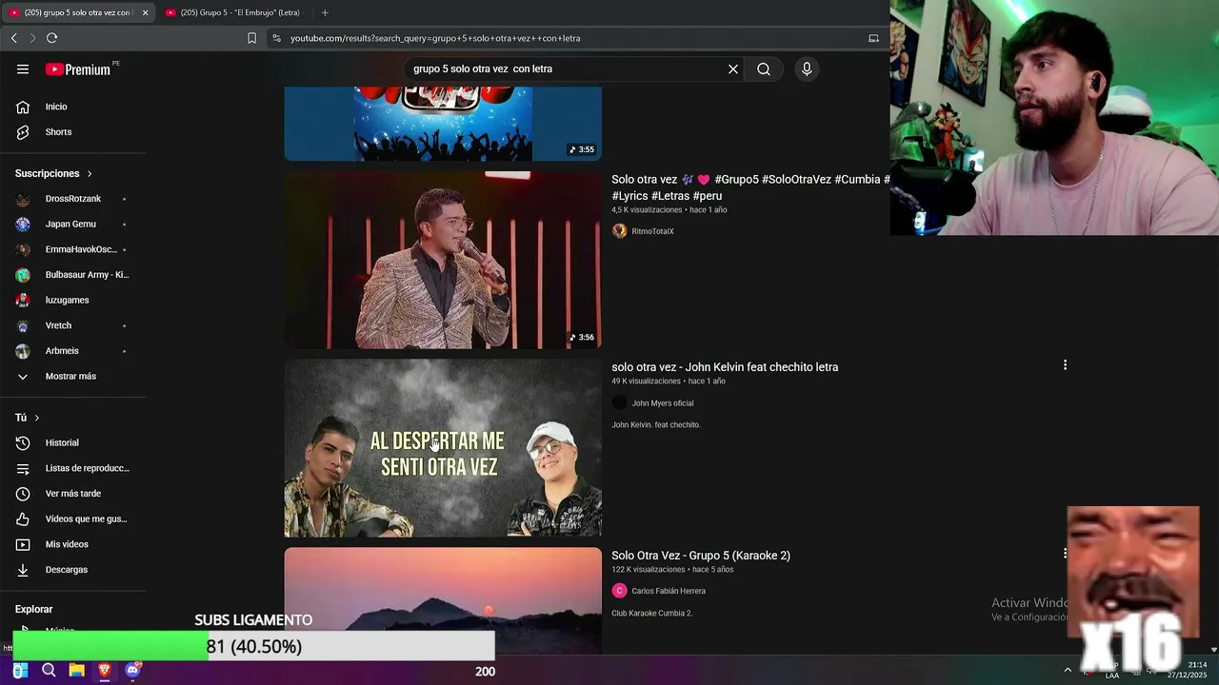Open File Explorer from taskbar
The image size is (1219, 685).
point(76,671)
